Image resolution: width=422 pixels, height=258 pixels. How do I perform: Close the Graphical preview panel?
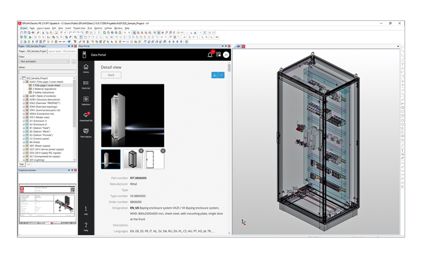pyautogui.click(x=75, y=170)
